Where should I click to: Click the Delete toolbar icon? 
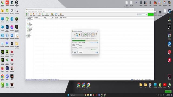34,14
